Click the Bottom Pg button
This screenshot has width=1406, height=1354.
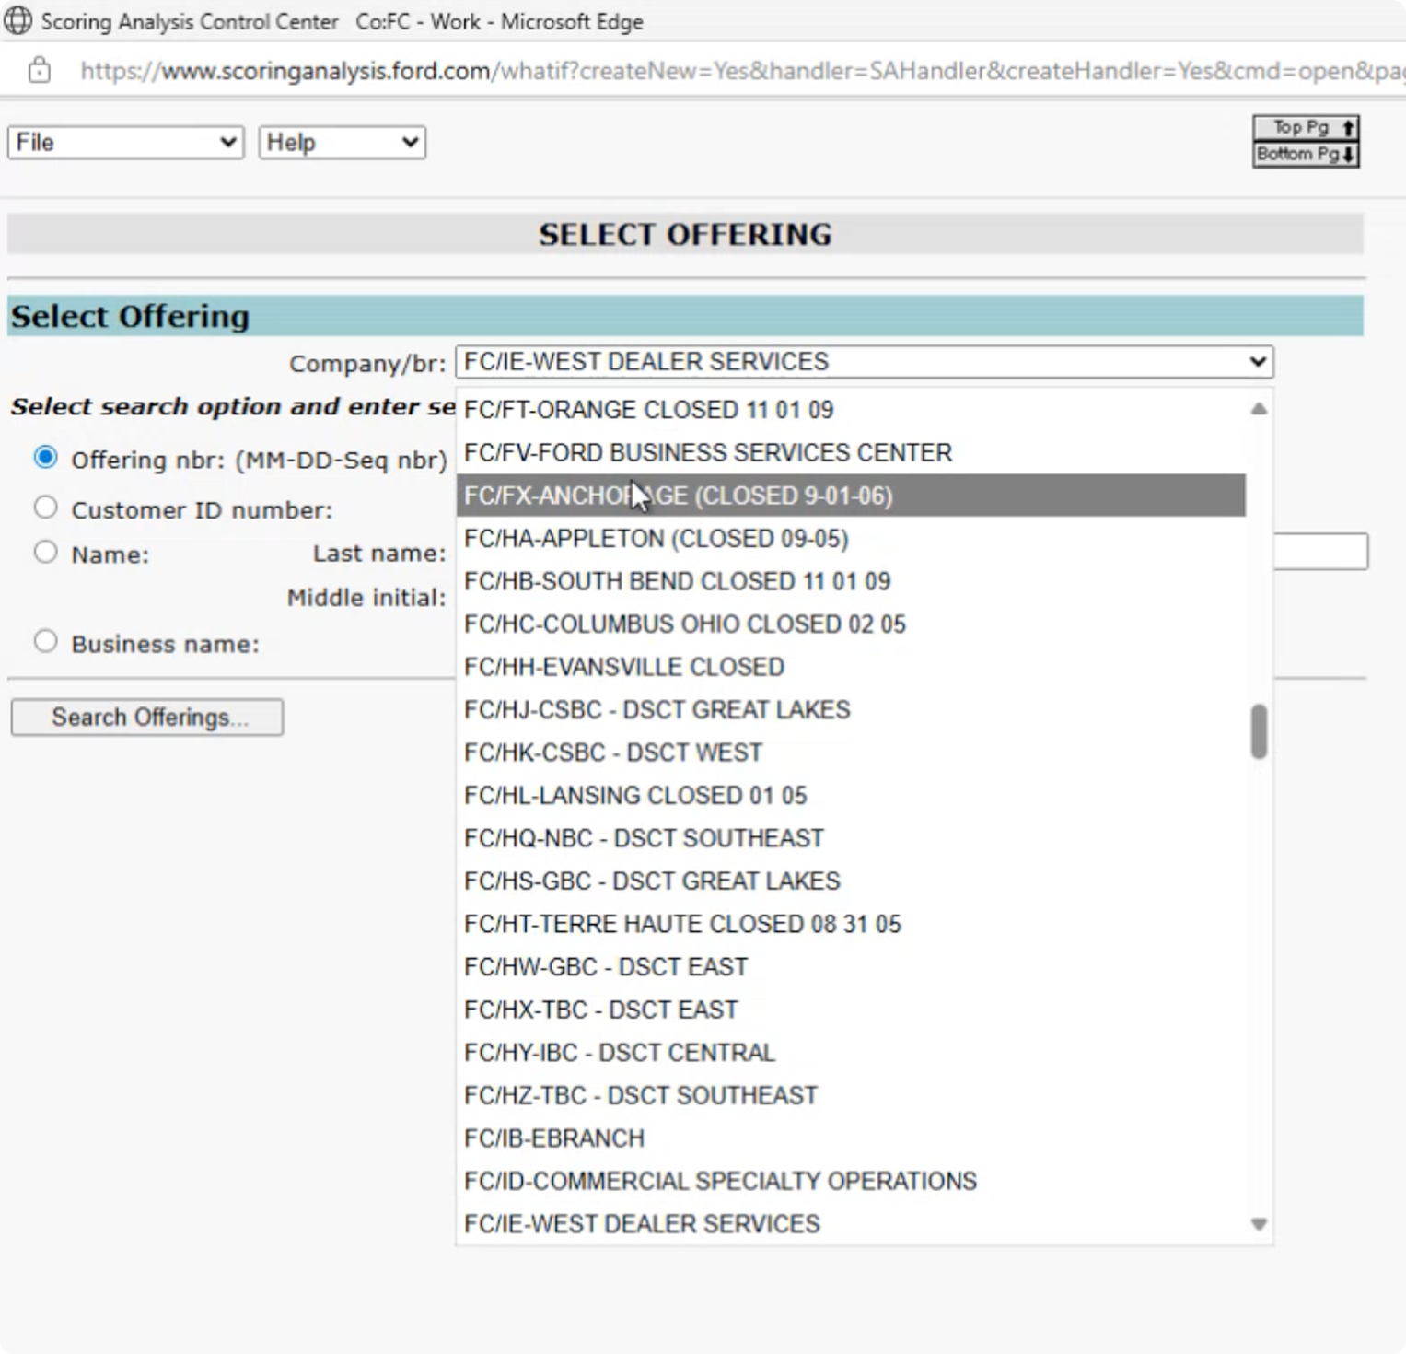point(1306,154)
